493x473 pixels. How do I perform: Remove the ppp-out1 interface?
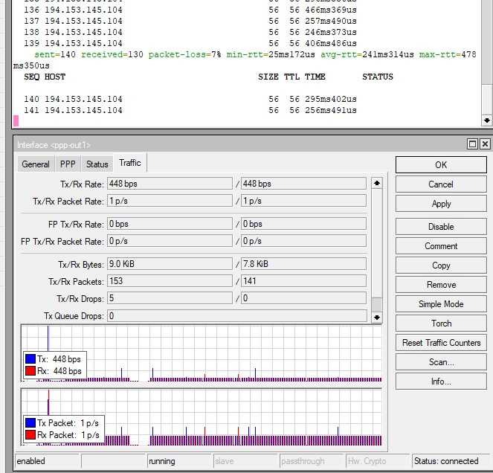click(x=441, y=285)
